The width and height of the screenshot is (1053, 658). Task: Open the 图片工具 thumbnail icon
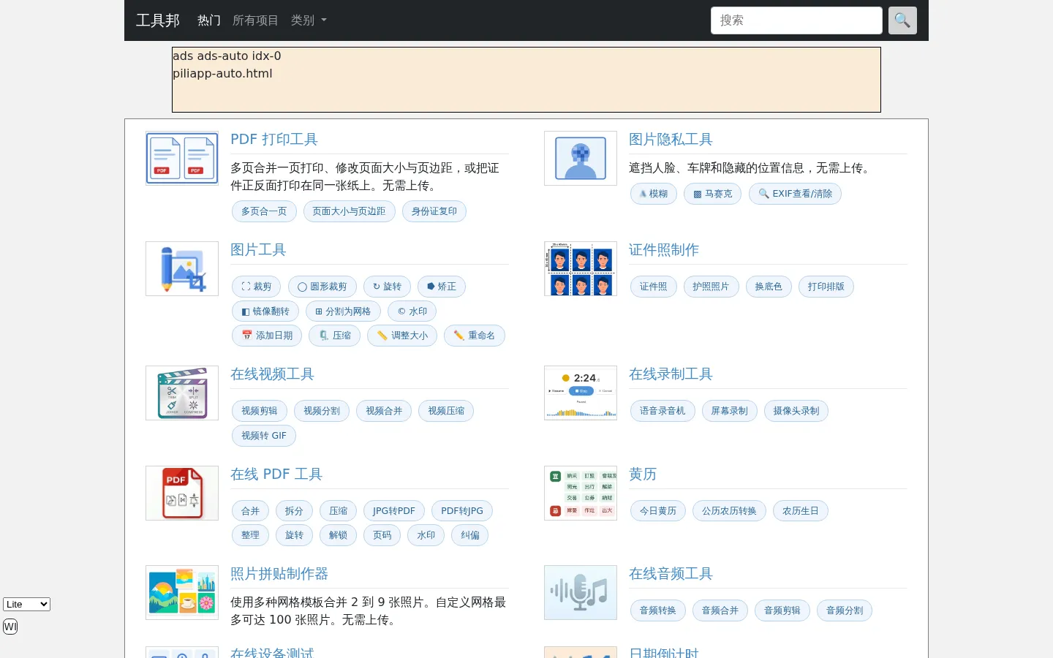(182, 269)
